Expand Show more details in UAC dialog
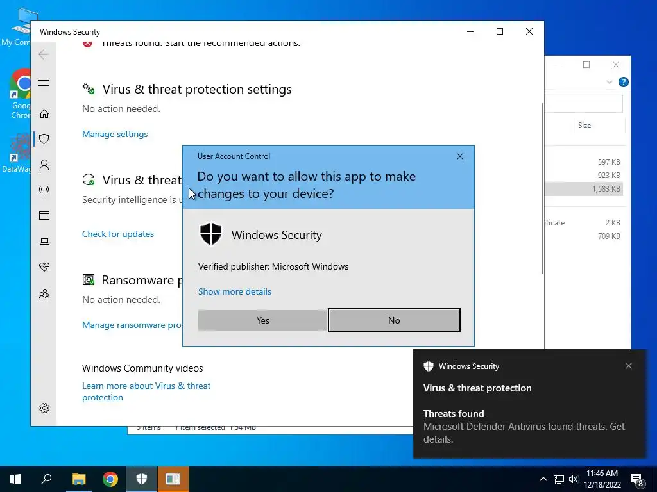The width and height of the screenshot is (657, 492). coord(235,291)
